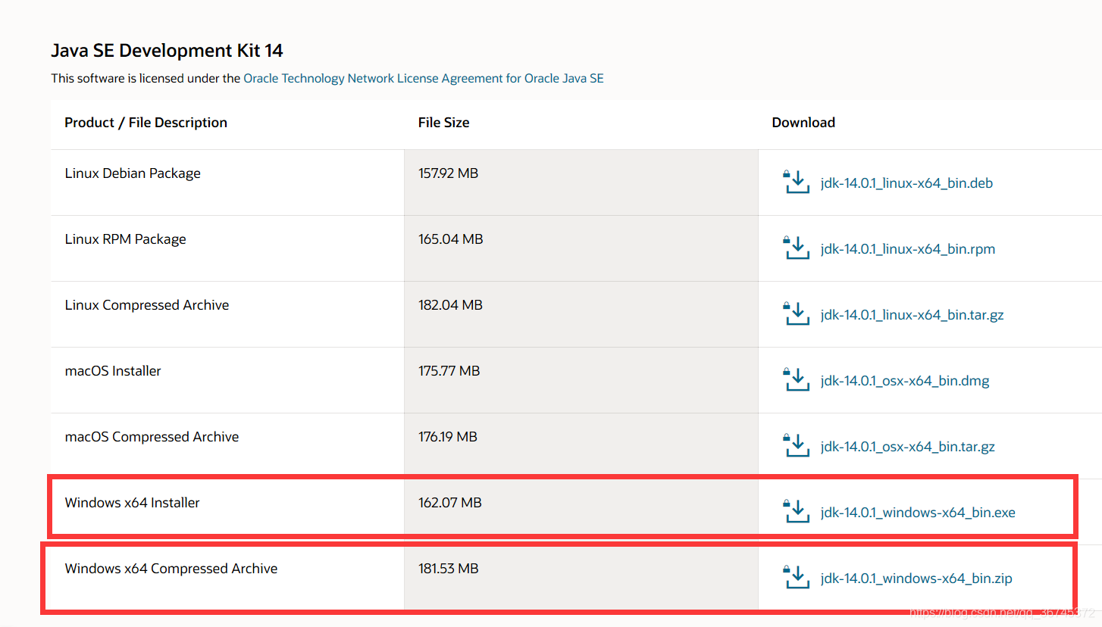Open Oracle Technology Network License Agreement link
Viewport: 1102px width, 627px height.
click(x=424, y=78)
